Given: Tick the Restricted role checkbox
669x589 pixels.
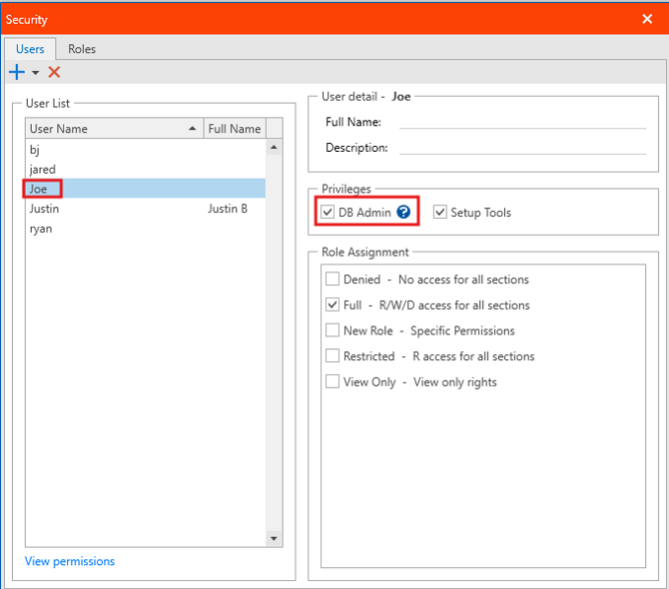Looking at the screenshot, I should (334, 356).
